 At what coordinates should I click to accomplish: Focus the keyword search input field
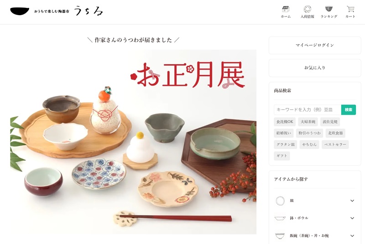coord(308,110)
